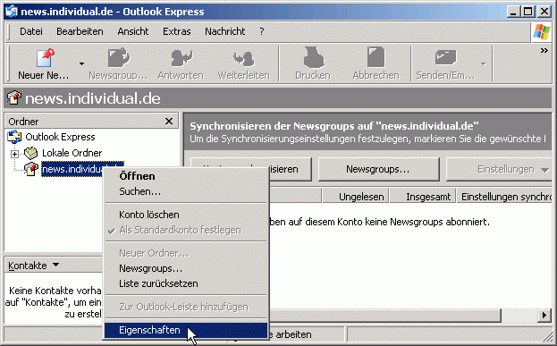This screenshot has height=346, width=557.
Task: Click the news.individual.de tree icon
Action: pos(31,169)
